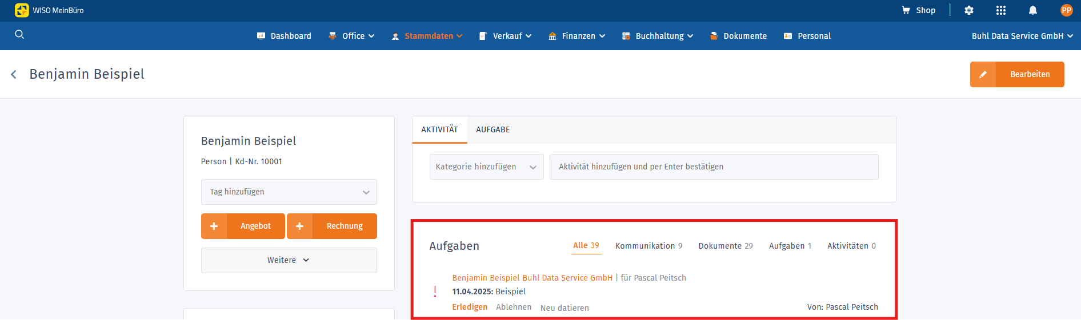This screenshot has height=320, width=1081.
Task: Click the Dokumente file icon
Action: coord(714,36)
